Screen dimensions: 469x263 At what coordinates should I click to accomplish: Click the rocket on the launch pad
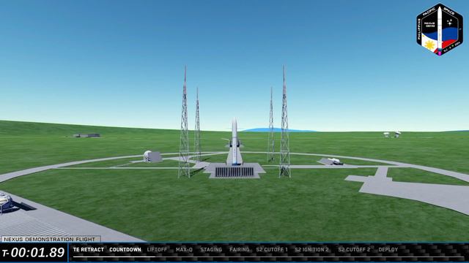[234, 142]
